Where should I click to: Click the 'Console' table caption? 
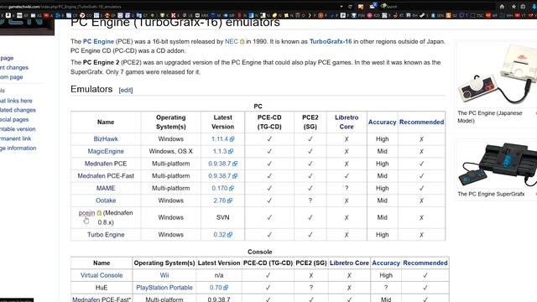tap(260, 252)
